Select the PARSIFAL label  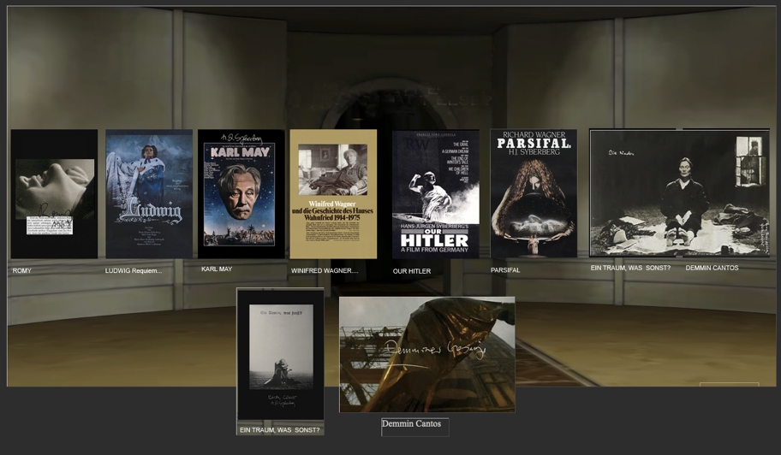point(505,270)
